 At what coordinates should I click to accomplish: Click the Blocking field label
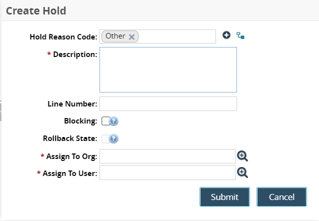[80, 121]
